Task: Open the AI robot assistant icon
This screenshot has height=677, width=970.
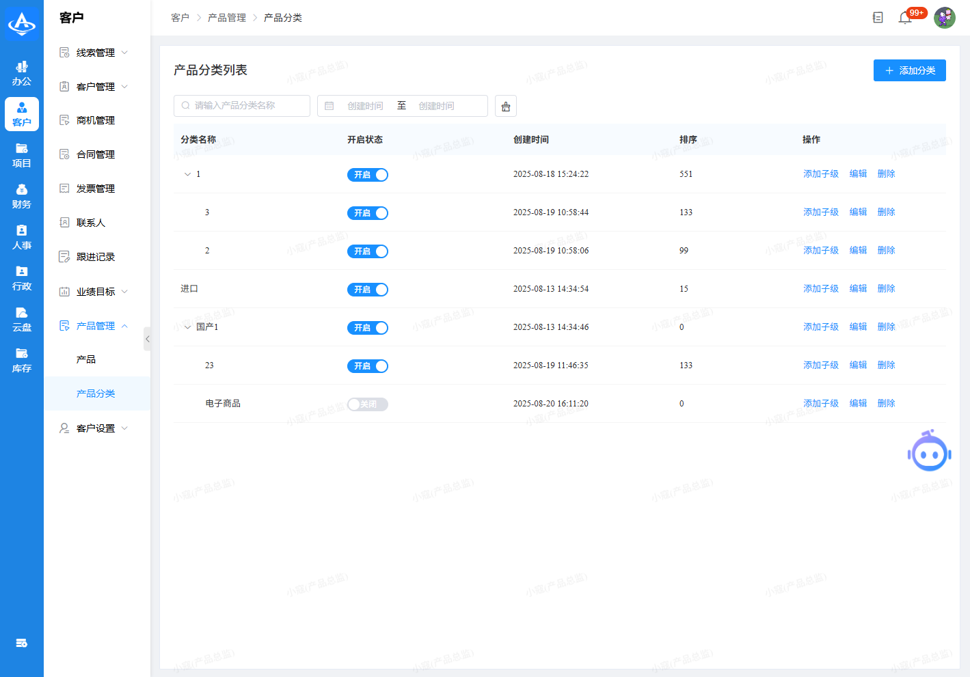Action: coord(929,452)
